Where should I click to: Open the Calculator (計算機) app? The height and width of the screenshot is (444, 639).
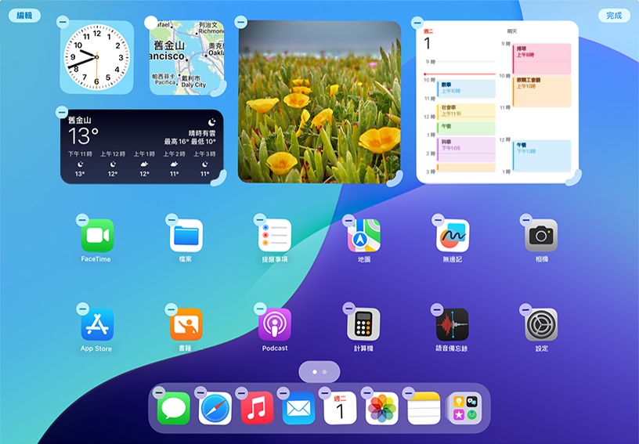tap(363, 324)
